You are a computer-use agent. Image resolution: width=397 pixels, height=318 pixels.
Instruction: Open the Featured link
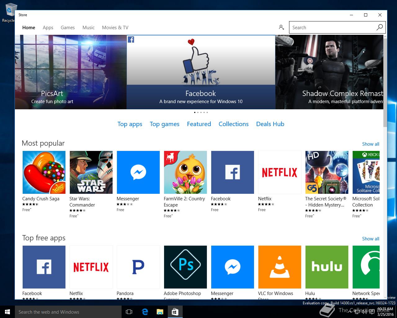click(199, 124)
